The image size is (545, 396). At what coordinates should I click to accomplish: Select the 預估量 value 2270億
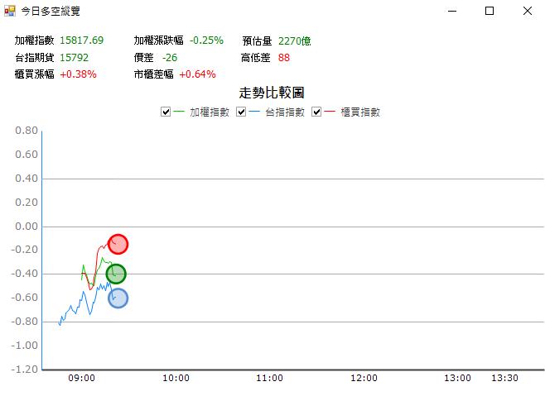(x=295, y=41)
